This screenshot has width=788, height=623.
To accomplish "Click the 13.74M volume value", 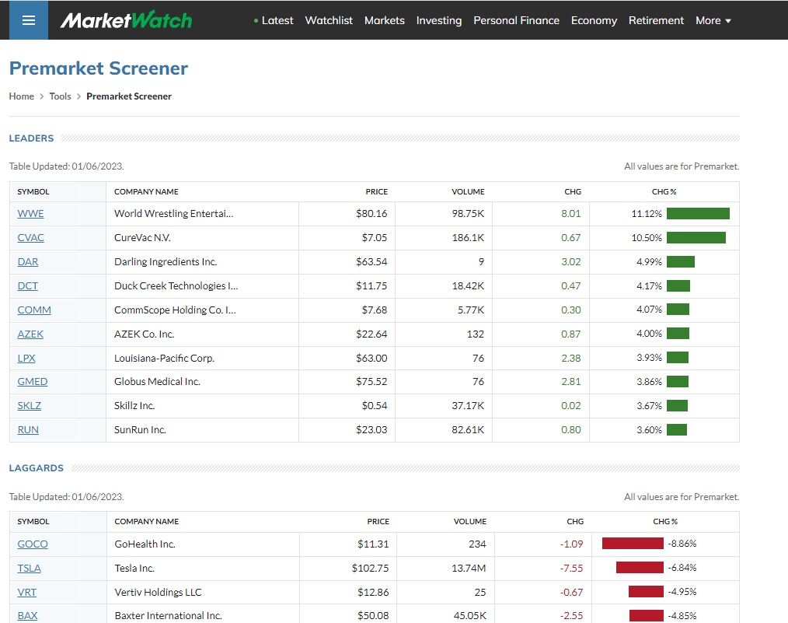I will (x=468, y=569).
